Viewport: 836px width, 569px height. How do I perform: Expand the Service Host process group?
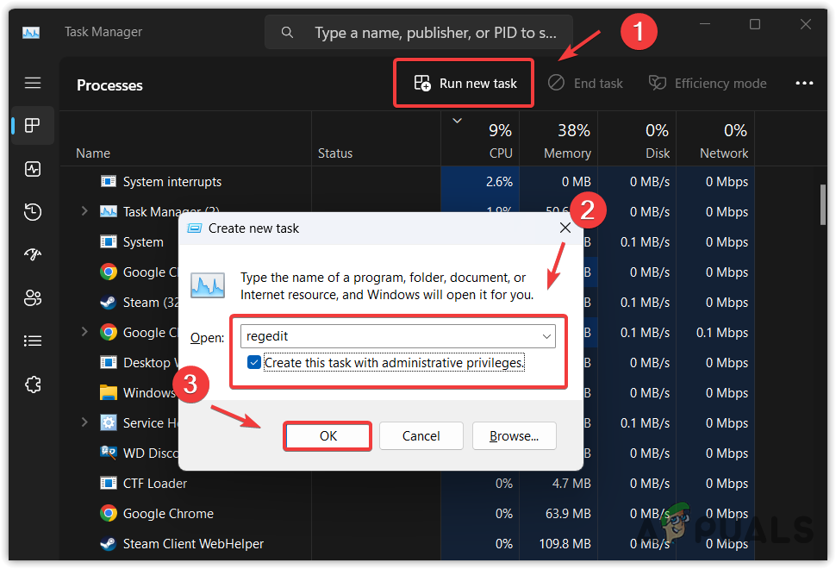point(84,422)
